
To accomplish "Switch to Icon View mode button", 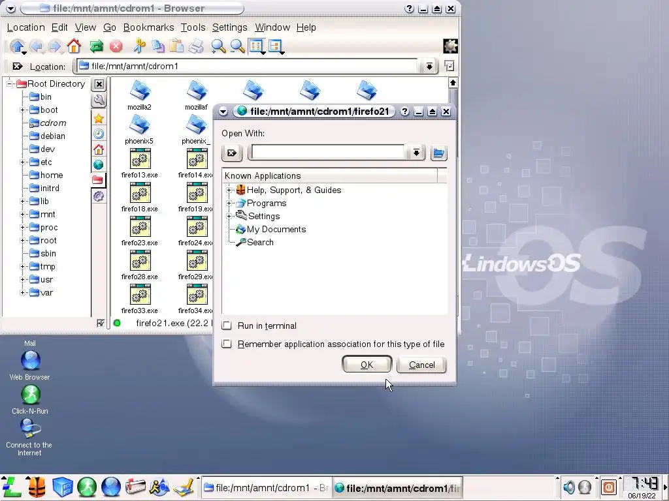I will 257,46.
